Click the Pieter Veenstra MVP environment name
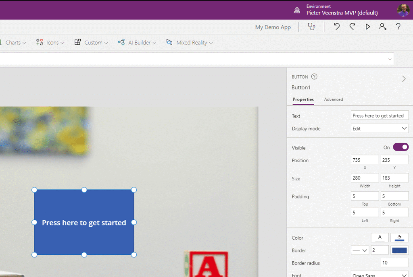 pos(342,12)
